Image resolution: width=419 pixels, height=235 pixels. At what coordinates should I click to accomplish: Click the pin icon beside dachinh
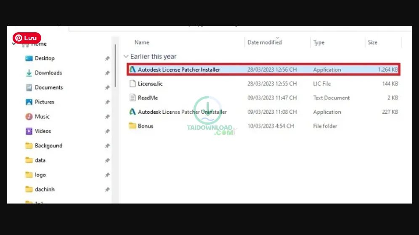[x=107, y=189]
